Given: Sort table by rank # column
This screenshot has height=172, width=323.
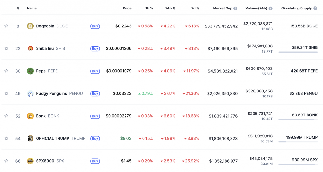Looking at the screenshot, I should (x=18, y=8).
